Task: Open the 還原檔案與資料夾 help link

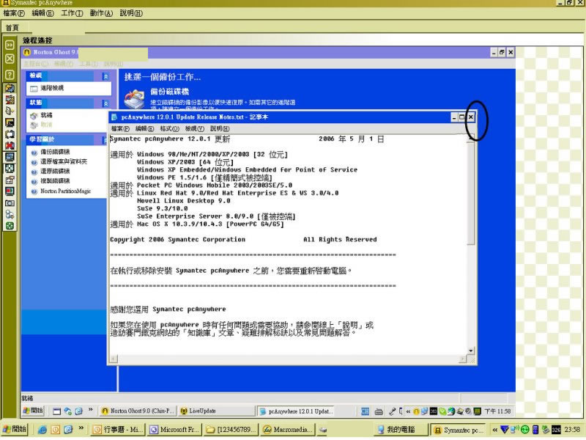Action: tap(64, 161)
